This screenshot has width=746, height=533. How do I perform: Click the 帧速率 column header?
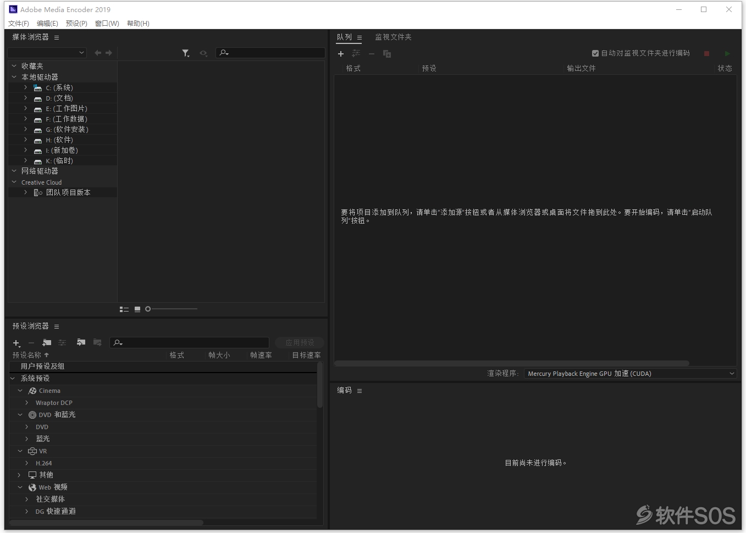tap(261, 355)
